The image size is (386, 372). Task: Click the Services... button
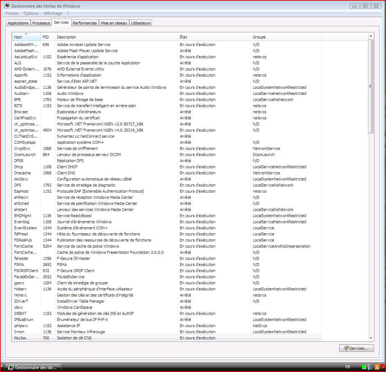pos(356,348)
